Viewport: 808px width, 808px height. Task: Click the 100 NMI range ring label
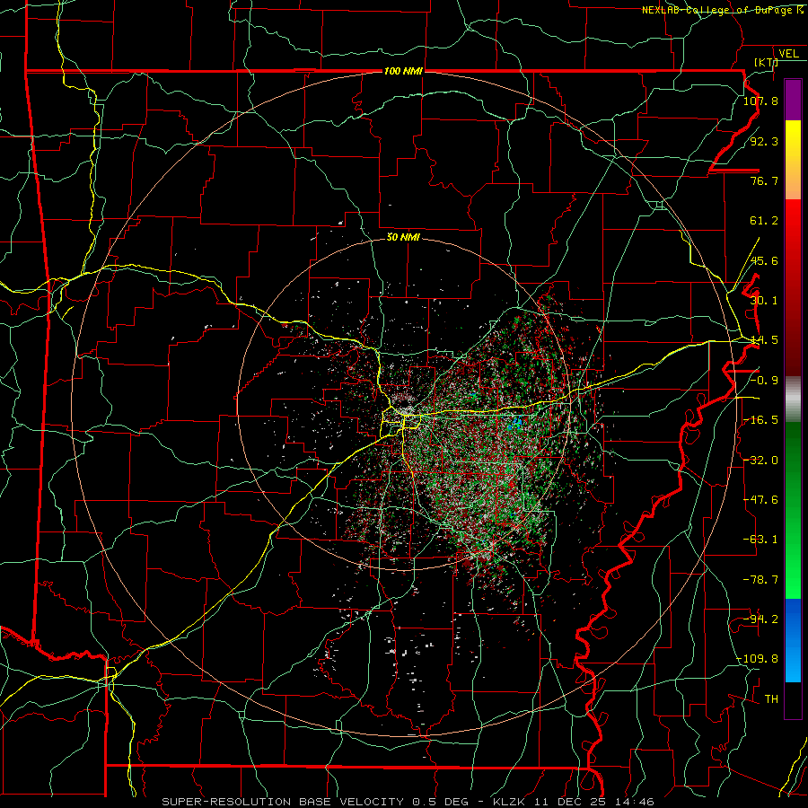[403, 71]
